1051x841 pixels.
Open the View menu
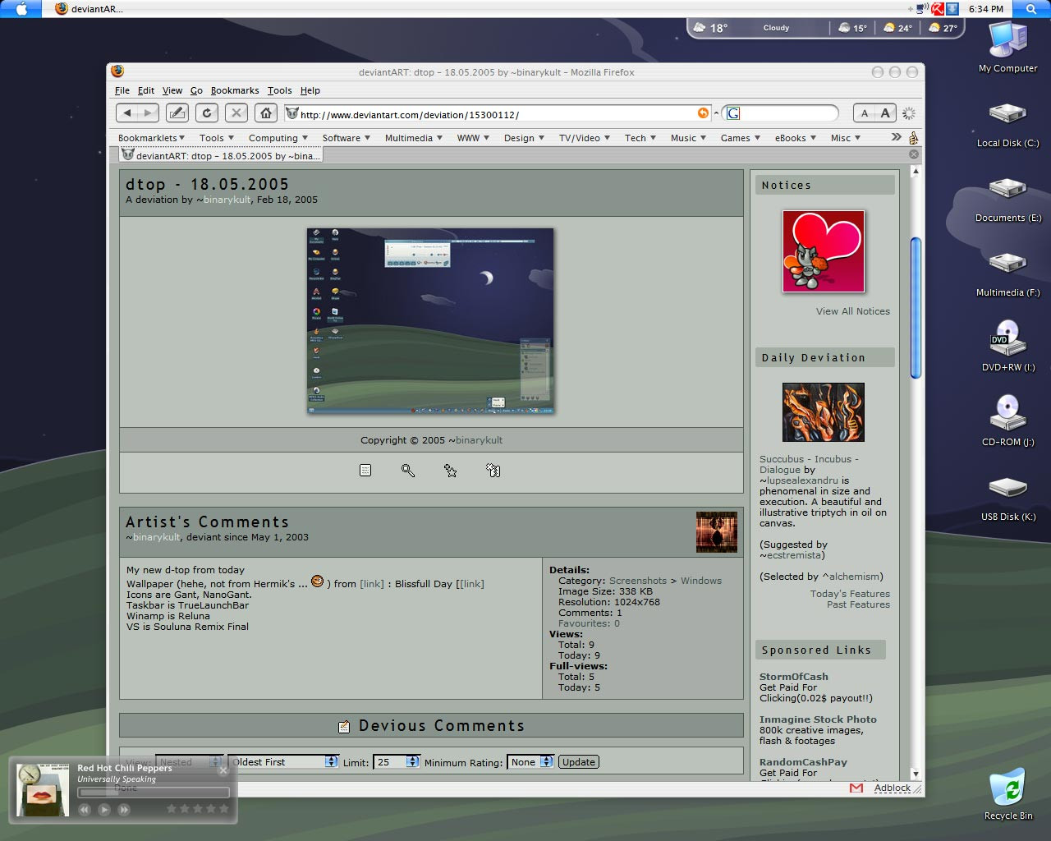[x=172, y=90]
